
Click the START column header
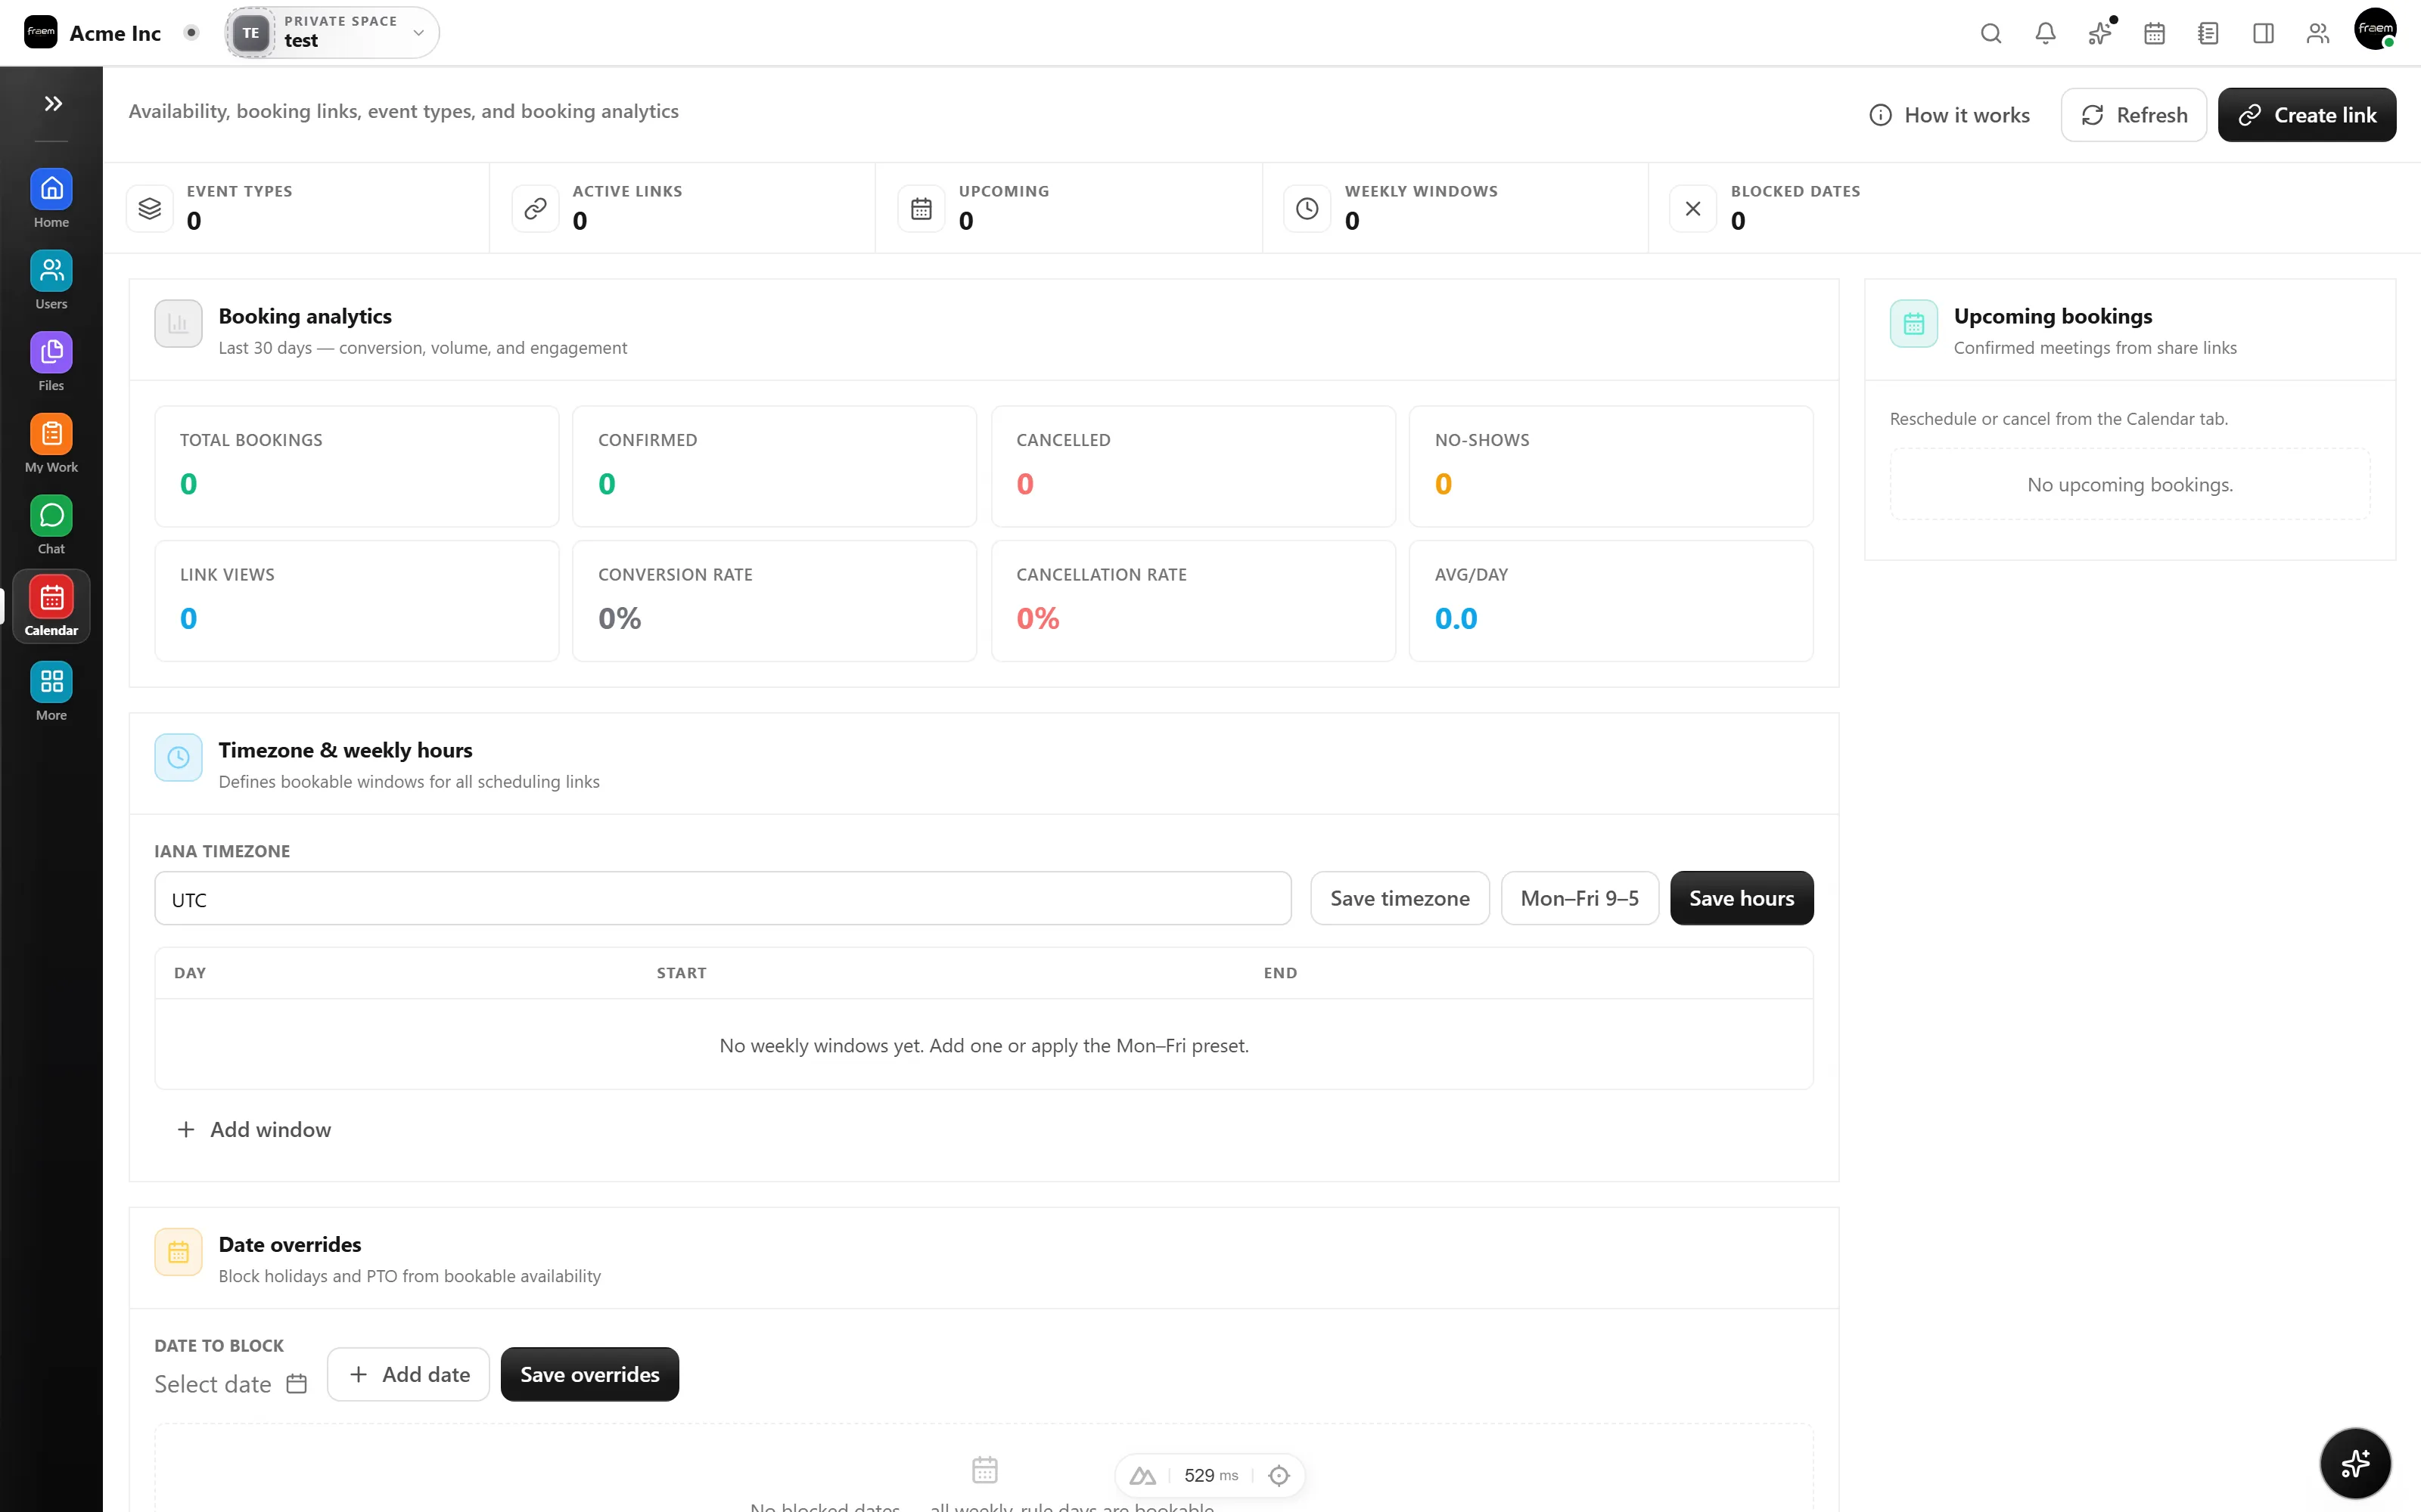click(681, 973)
